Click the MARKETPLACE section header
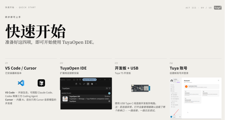Viewport: 225px width, 120px height. pyautogui.click(x=66, y=93)
